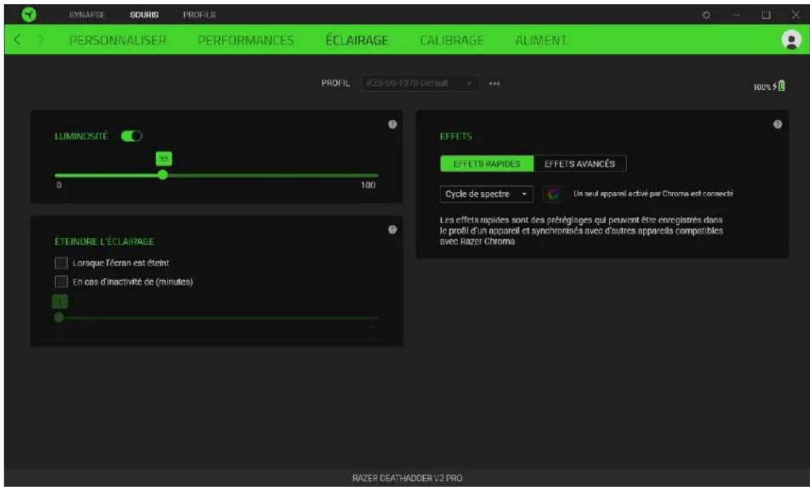Viewport: 810px width, 487px height.
Task: Open the Profil dropdown
Action: pyautogui.click(x=420, y=84)
